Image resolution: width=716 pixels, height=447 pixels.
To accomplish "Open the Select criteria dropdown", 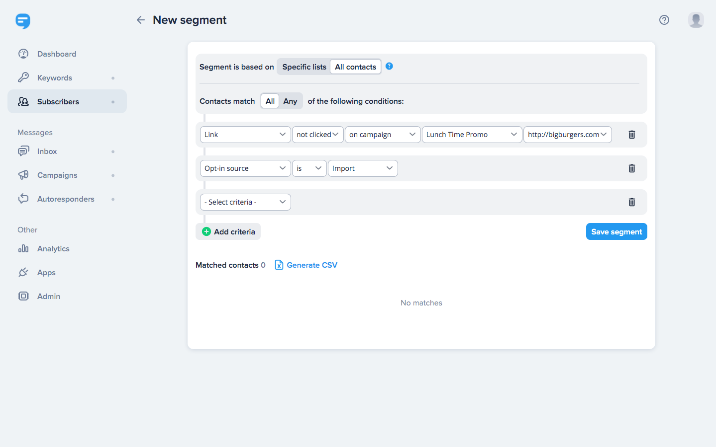I will 245,202.
